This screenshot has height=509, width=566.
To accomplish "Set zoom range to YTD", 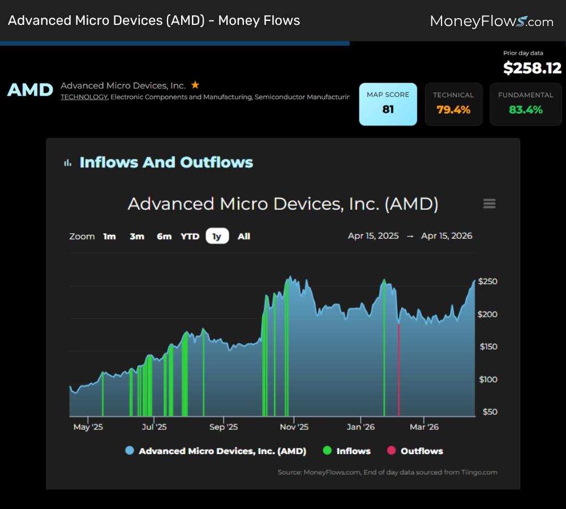I will coord(190,236).
